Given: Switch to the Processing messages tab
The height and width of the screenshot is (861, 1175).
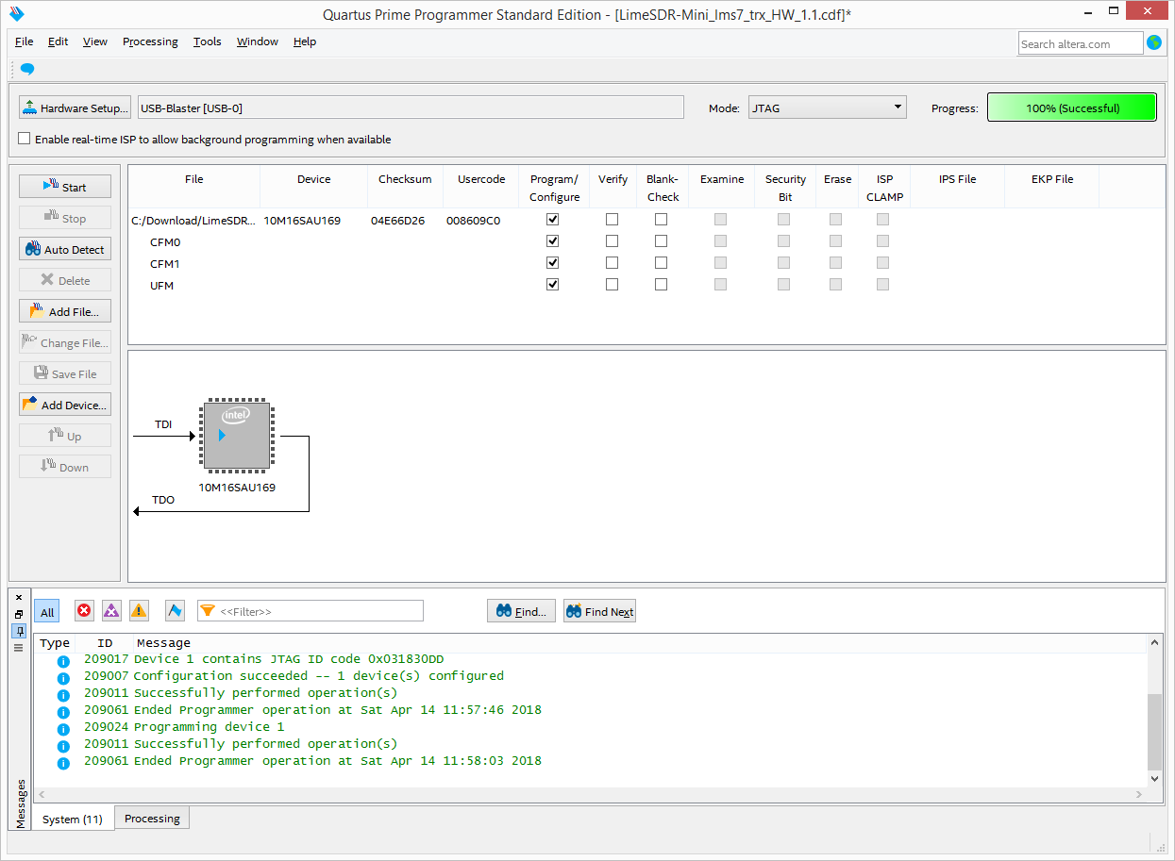Looking at the screenshot, I should (152, 818).
